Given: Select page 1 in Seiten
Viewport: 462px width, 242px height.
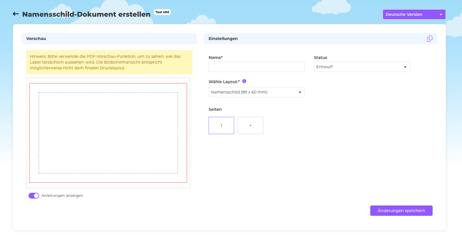Looking at the screenshot, I should pyautogui.click(x=221, y=125).
